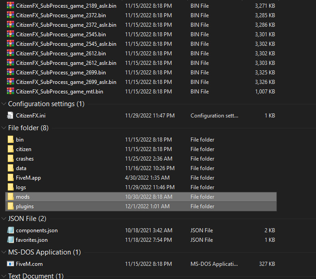Select the citizen folder name
Image resolution: width=316 pixels, height=279 pixels.
pyautogui.click(x=24, y=149)
